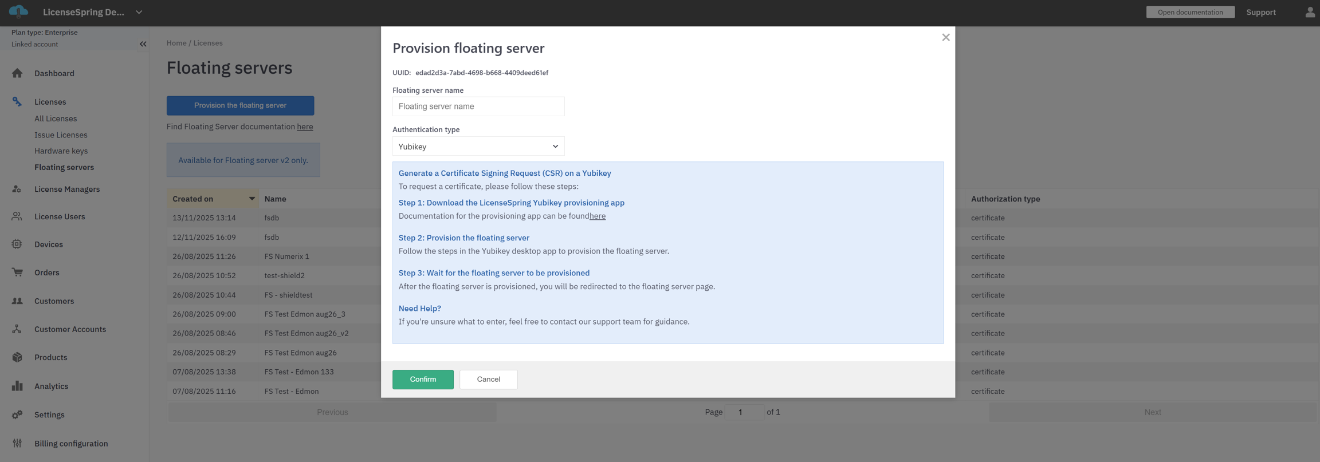Click the Products box icon in sidebar
This screenshot has height=462, width=1320.
[17, 357]
